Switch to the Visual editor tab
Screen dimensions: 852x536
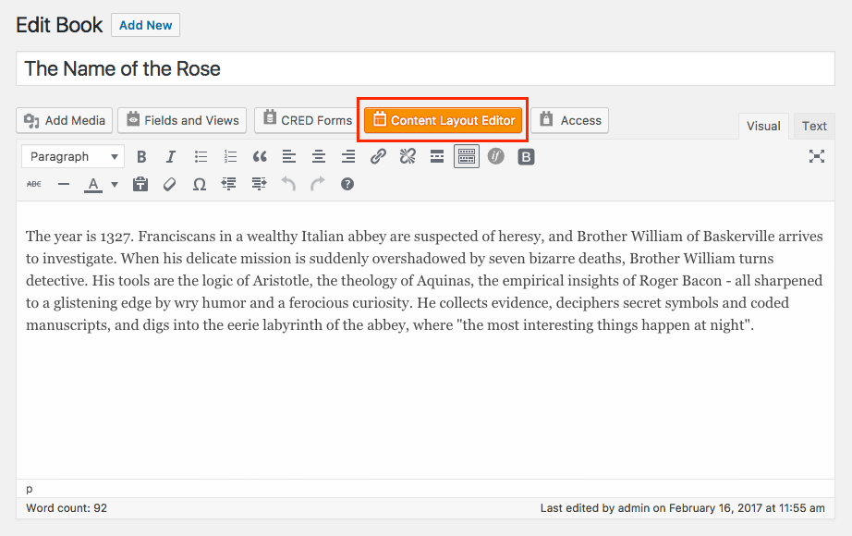(763, 127)
